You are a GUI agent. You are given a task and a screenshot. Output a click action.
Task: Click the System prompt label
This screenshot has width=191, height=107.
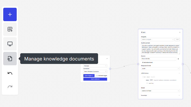coord(145,43)
